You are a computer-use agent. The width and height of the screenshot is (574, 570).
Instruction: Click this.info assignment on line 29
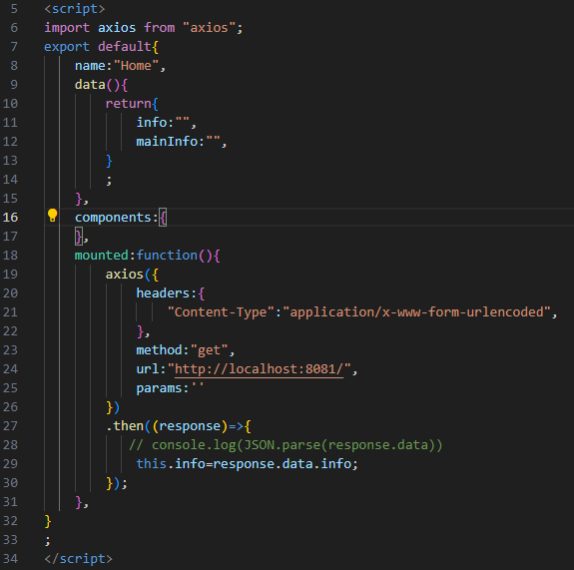pyautogui.click(x=248, y=464)
